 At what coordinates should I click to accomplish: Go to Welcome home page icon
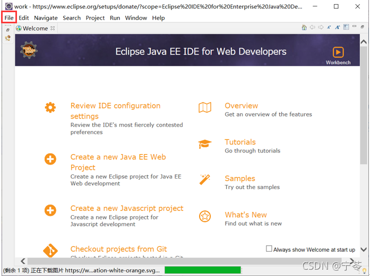304,28
